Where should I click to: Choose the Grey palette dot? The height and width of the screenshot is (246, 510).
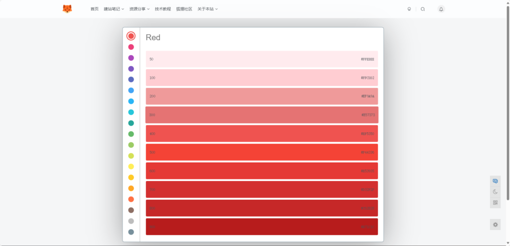(x=131, y=221)
